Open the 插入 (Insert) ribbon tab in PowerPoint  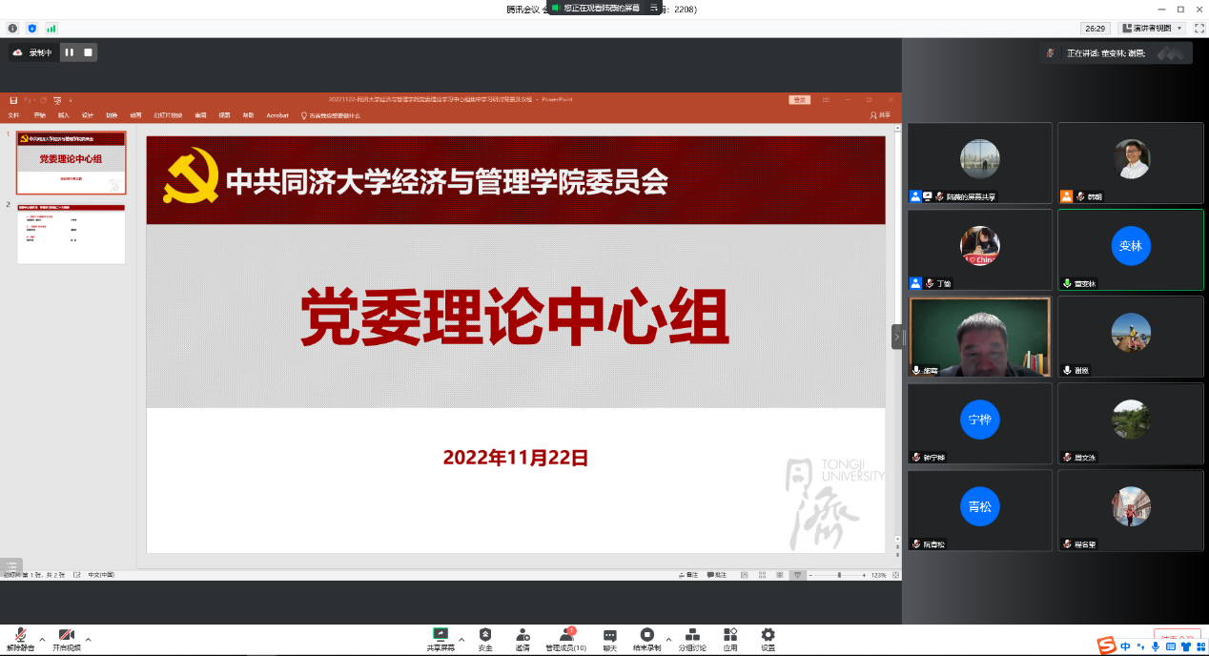click(64, 115)
